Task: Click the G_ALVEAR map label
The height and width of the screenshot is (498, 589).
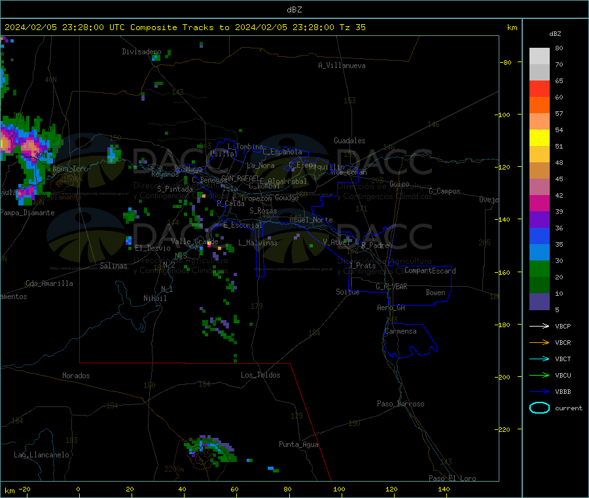Action: click(x=391, y=287)
